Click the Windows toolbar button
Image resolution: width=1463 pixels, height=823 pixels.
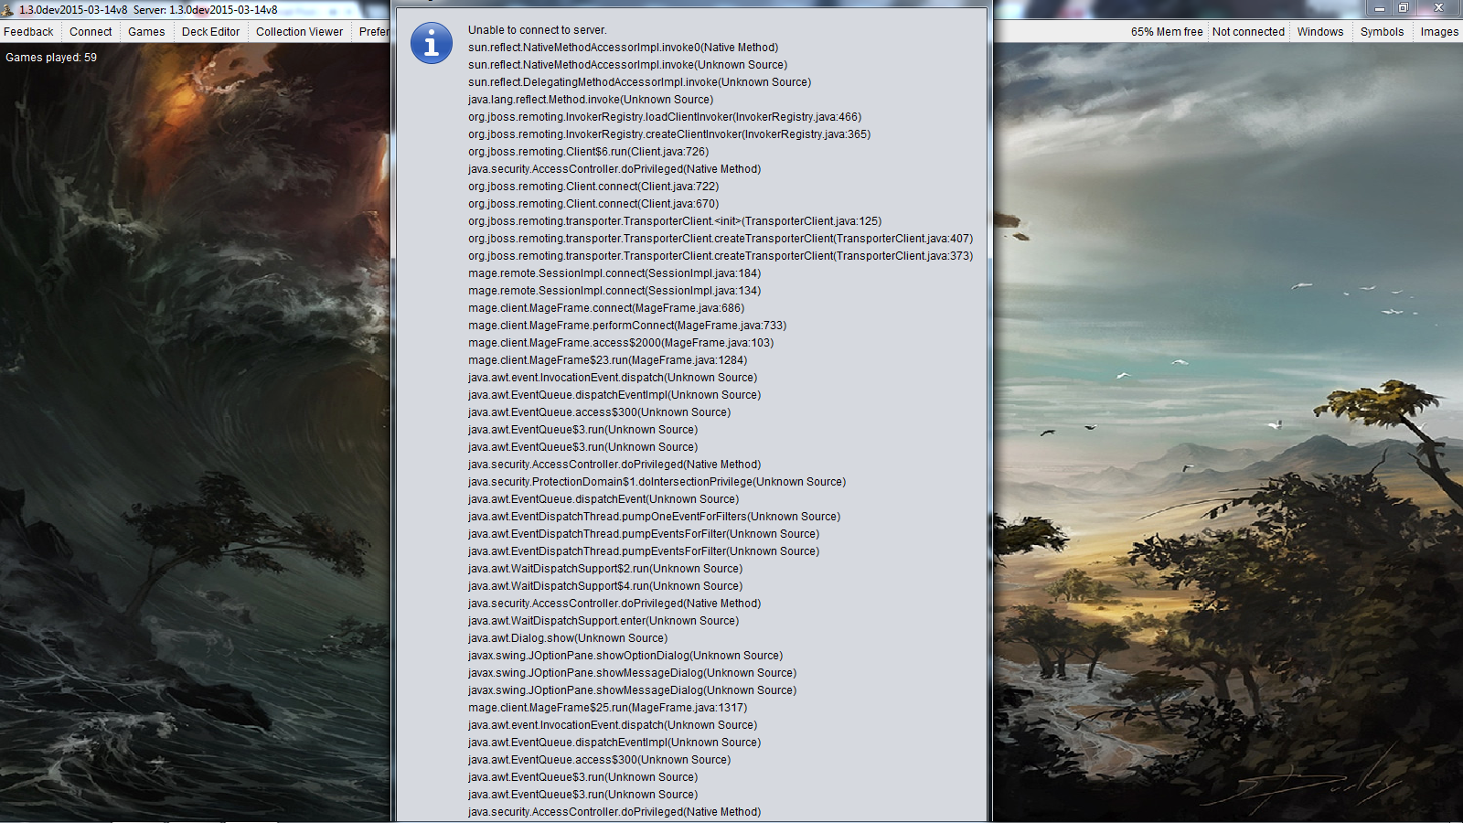(1320, 31)
